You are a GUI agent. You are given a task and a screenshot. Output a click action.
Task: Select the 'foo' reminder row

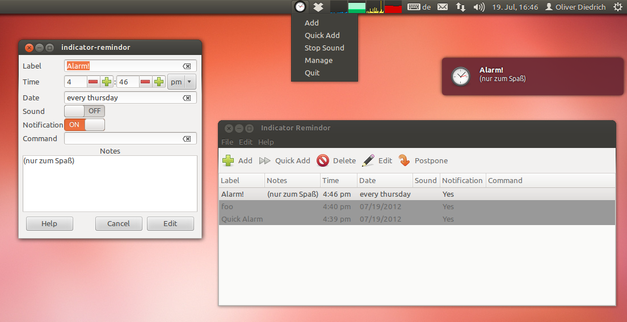coord(417,206)
